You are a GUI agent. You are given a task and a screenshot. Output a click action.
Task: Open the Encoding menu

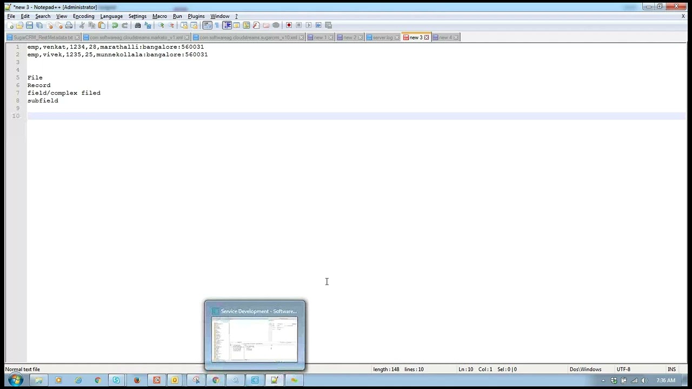[x=84, y=16]
